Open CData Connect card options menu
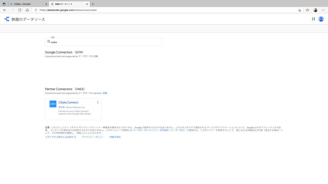 [x=98, y=102]
